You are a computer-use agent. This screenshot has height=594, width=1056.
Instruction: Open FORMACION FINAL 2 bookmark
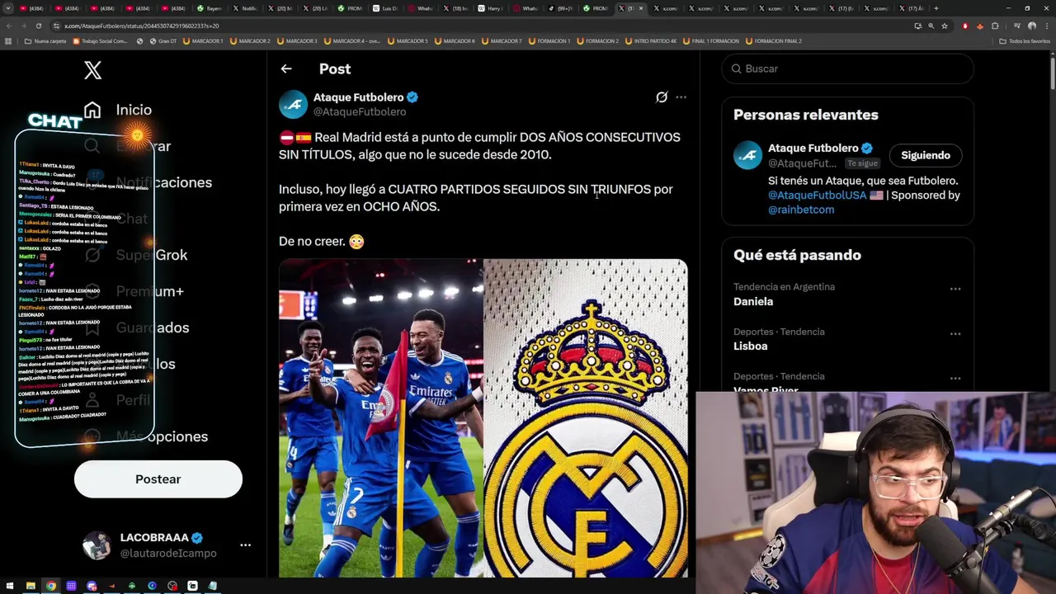point(773,41)
